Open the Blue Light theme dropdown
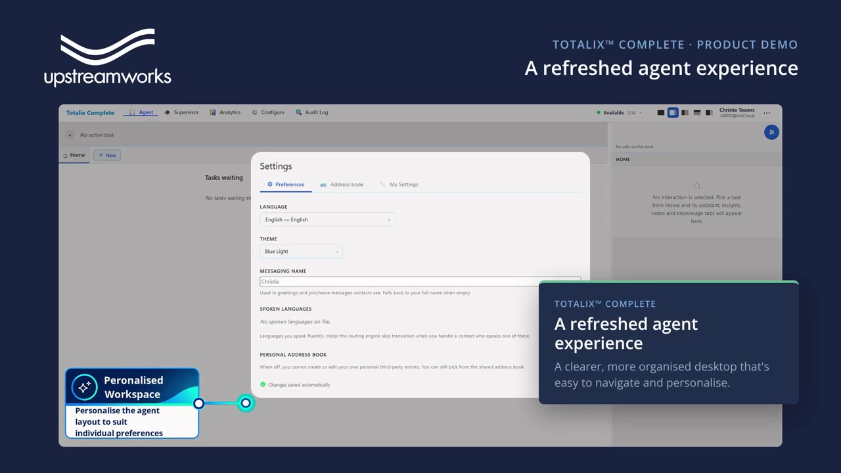 [x=301, y=251]
